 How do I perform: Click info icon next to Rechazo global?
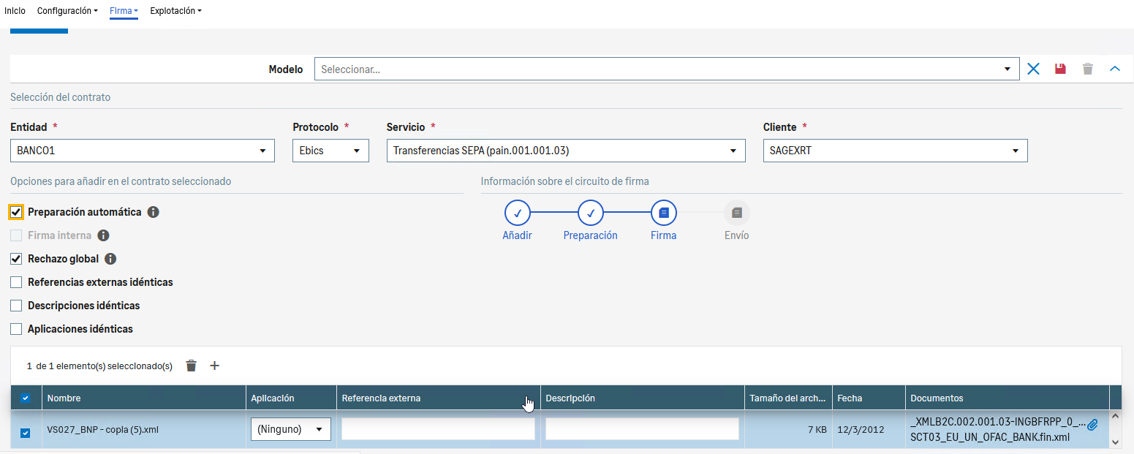click(x=110, y=259)
